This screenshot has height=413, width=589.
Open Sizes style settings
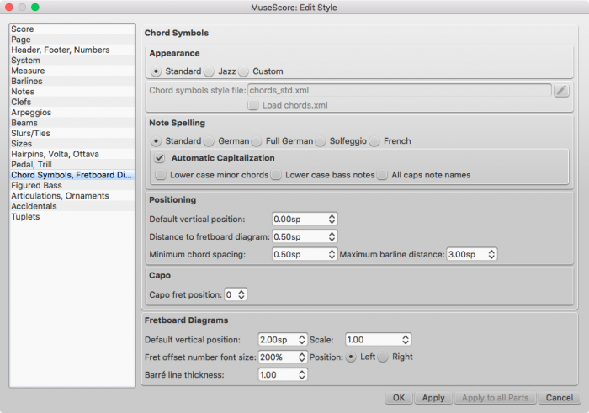[72, 144]
